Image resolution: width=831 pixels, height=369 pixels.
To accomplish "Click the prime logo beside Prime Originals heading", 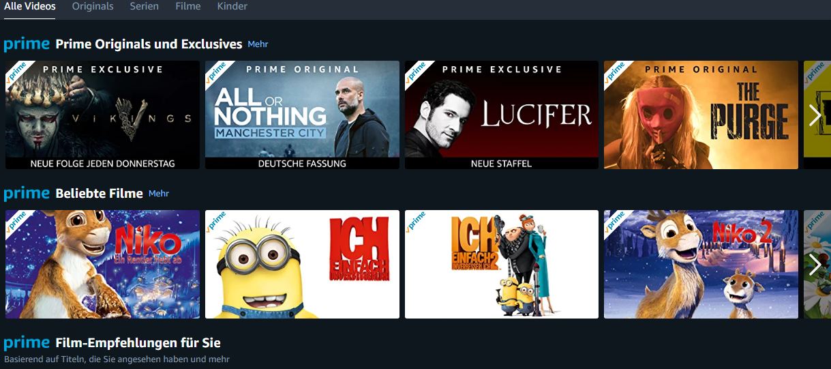I will (x=27, y=44).
